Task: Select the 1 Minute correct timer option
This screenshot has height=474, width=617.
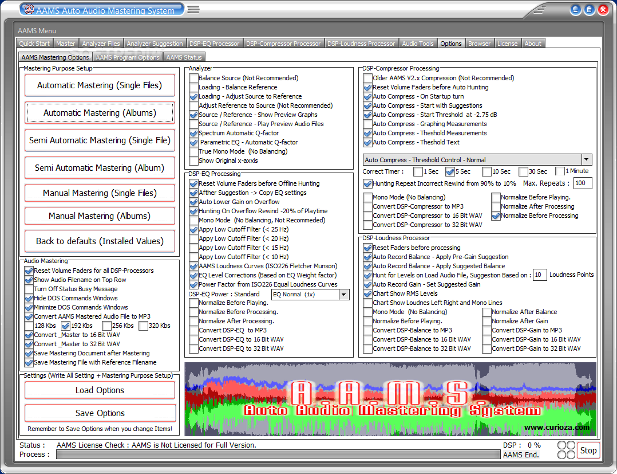Action: click(560, 171)
